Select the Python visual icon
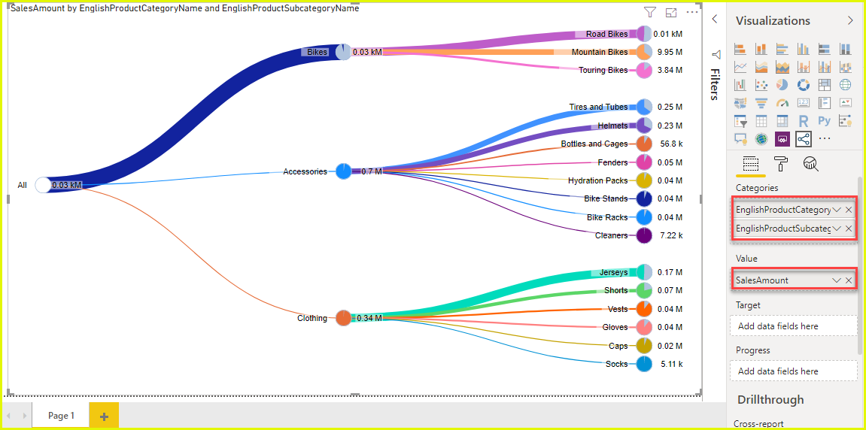This screenshot has height=430, width=866. (x=824, y=121)
